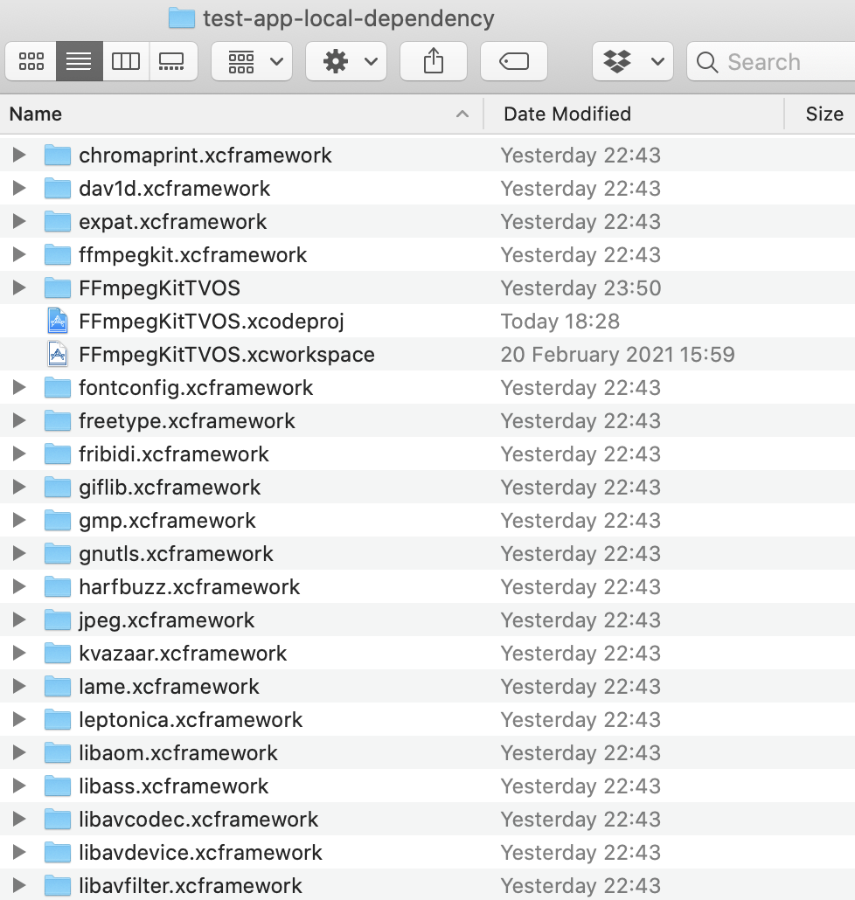This screenshot has width=855, height=900.
Task: Switch to icon view mode
Action: click(31, 62)
